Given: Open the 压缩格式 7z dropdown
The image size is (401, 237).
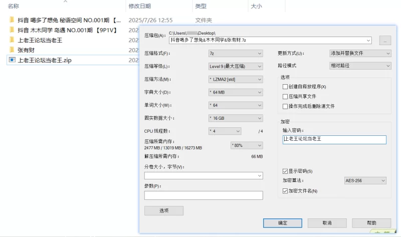Looking at the screenshot, I should 236,54.
